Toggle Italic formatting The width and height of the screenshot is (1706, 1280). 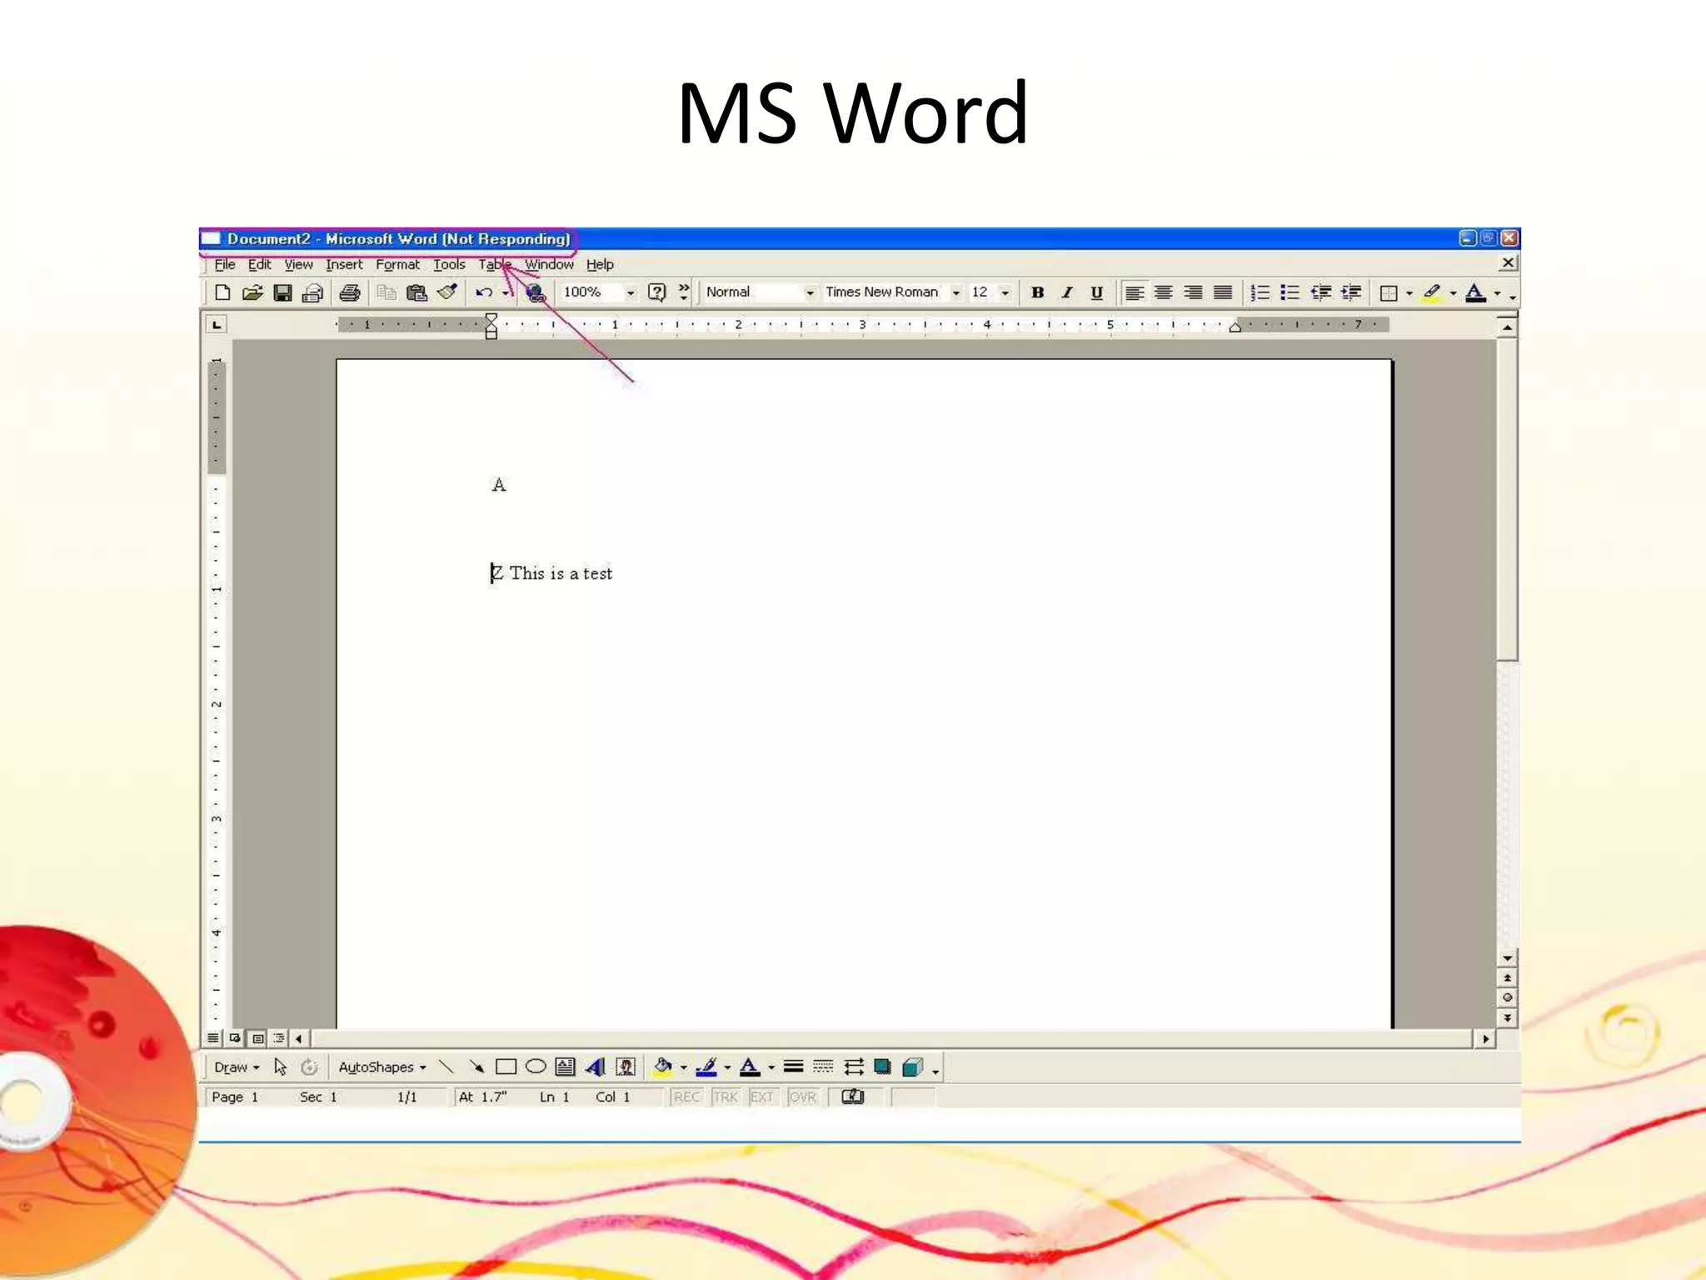click(1067, 292)
